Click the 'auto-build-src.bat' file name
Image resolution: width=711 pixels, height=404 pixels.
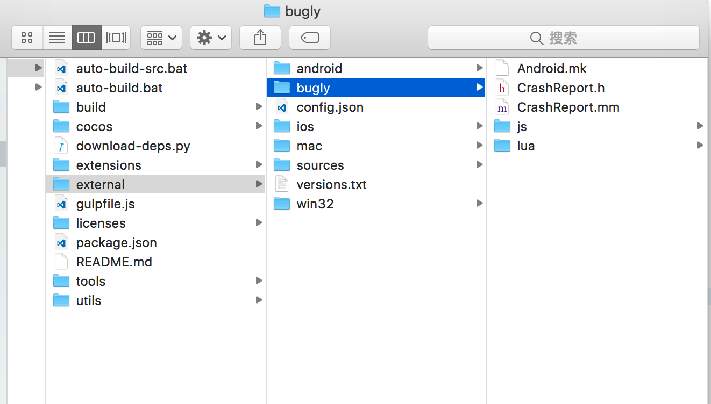(132, 69)
